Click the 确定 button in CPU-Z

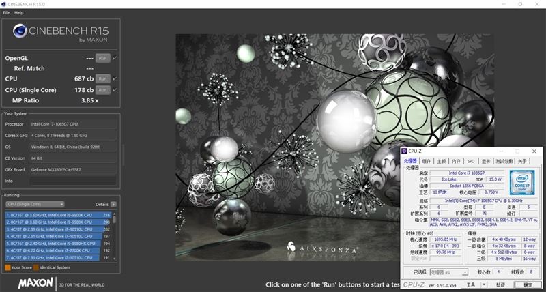point(528,284)
